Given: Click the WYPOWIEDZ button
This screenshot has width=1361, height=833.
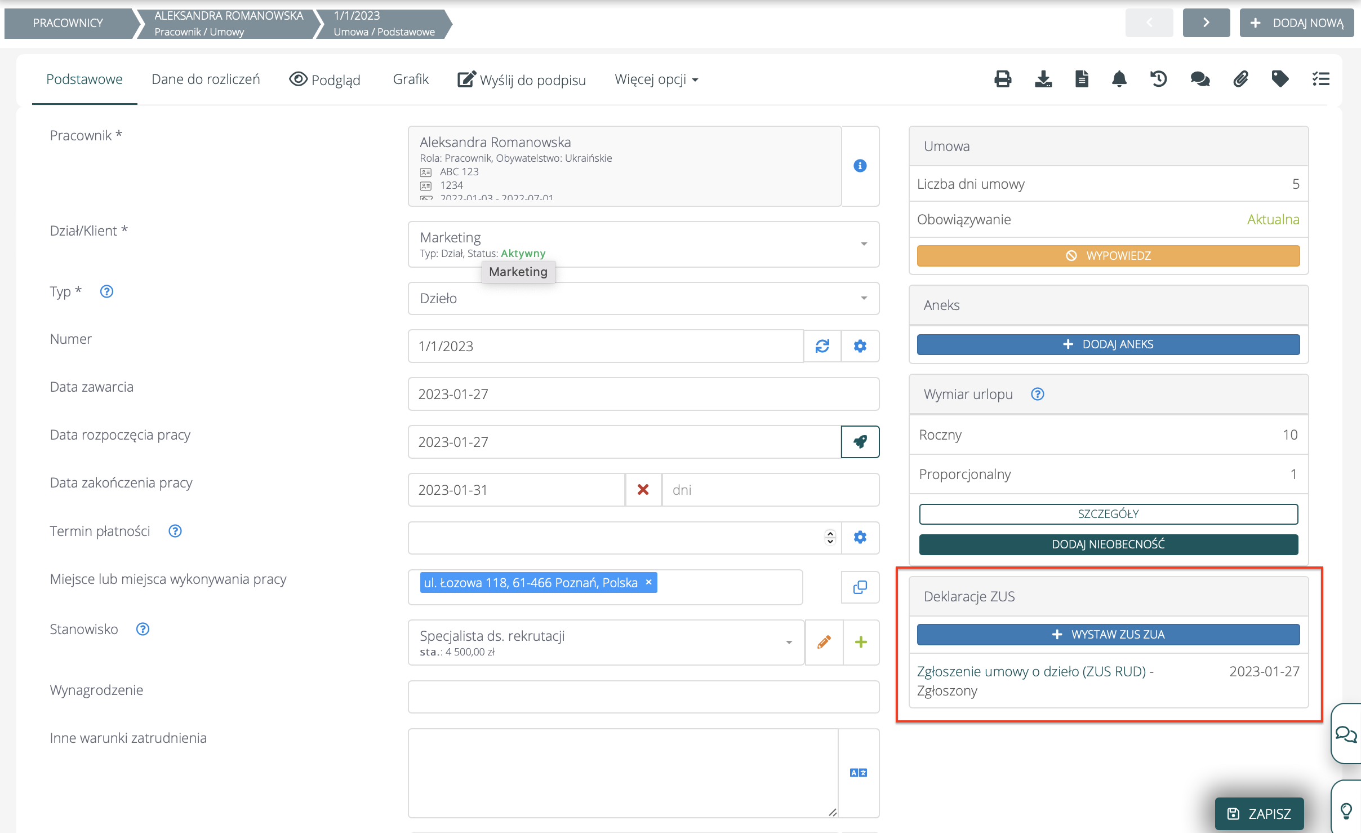Looking at the screenshot, I should click(1108, 256).
